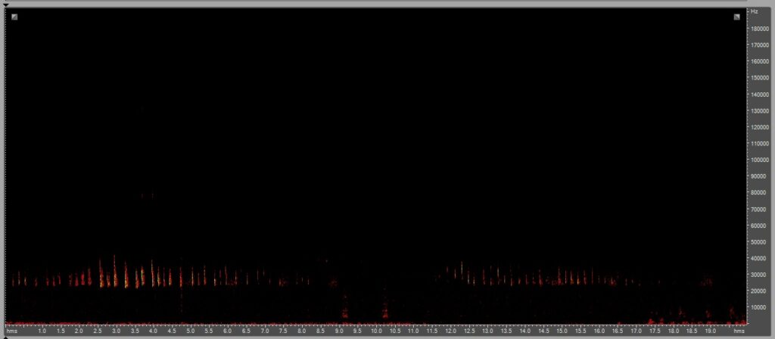Click the 12.0 mark on the time ruler

point(451,331)
